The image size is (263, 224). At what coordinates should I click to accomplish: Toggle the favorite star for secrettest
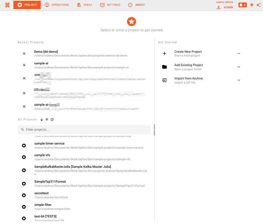pos(24,195)
